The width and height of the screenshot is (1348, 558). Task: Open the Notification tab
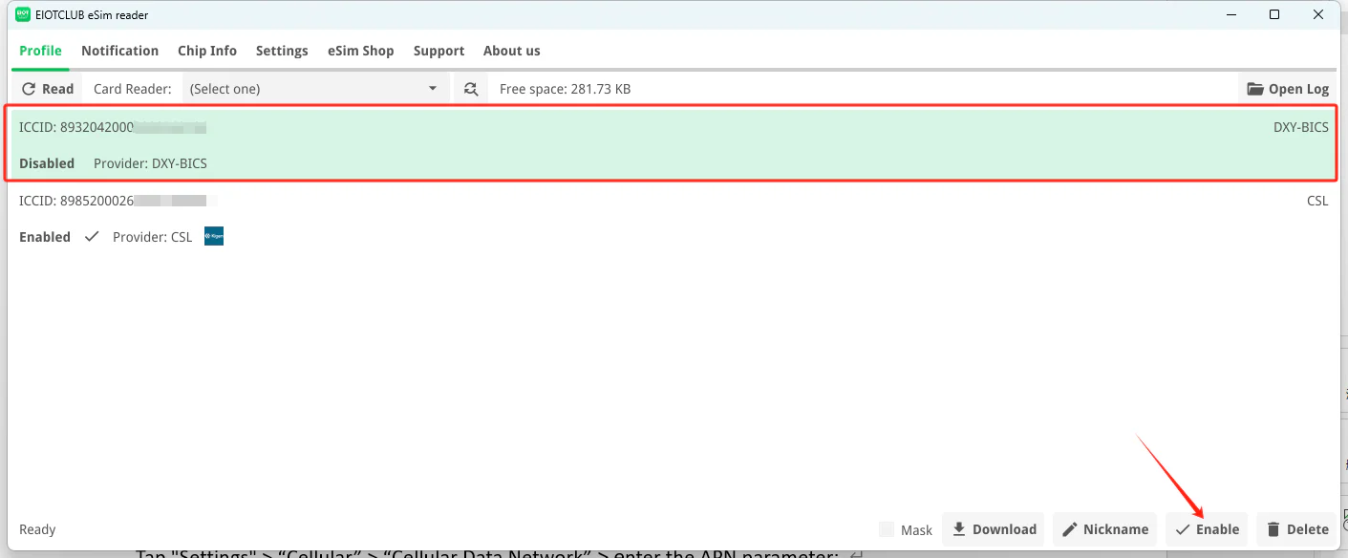pyautogui.click(x=119, y=51)
